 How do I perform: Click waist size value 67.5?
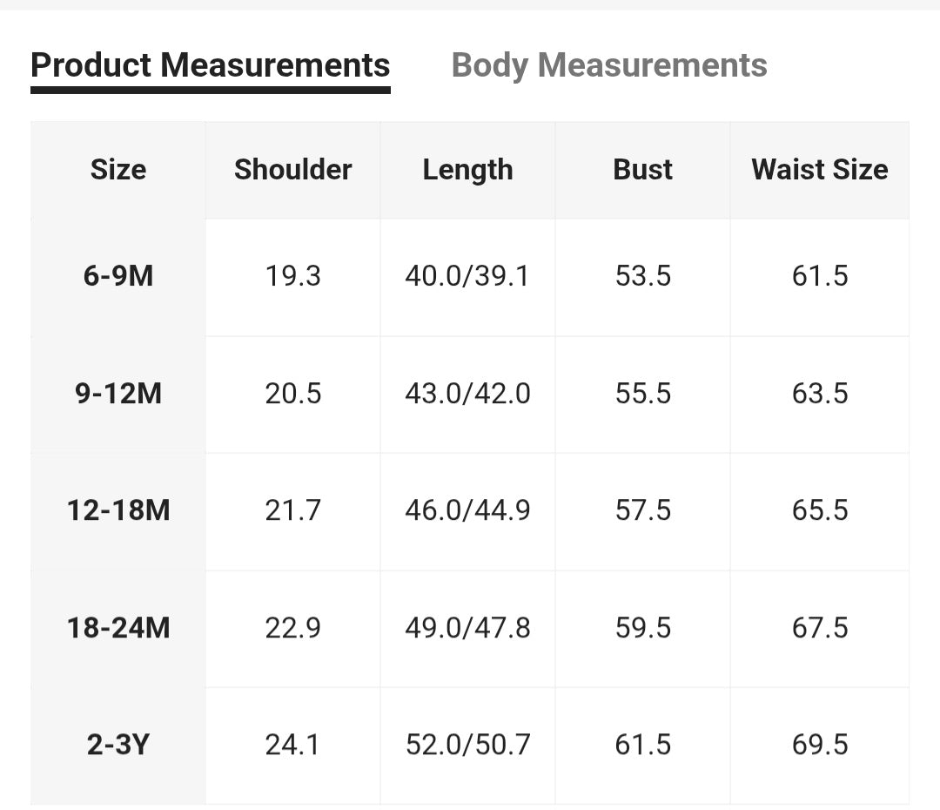click(820, 628)
